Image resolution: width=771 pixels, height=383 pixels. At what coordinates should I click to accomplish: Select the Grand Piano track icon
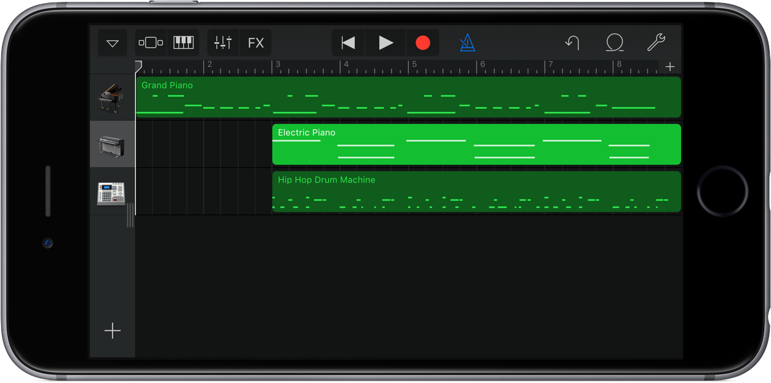112,98
